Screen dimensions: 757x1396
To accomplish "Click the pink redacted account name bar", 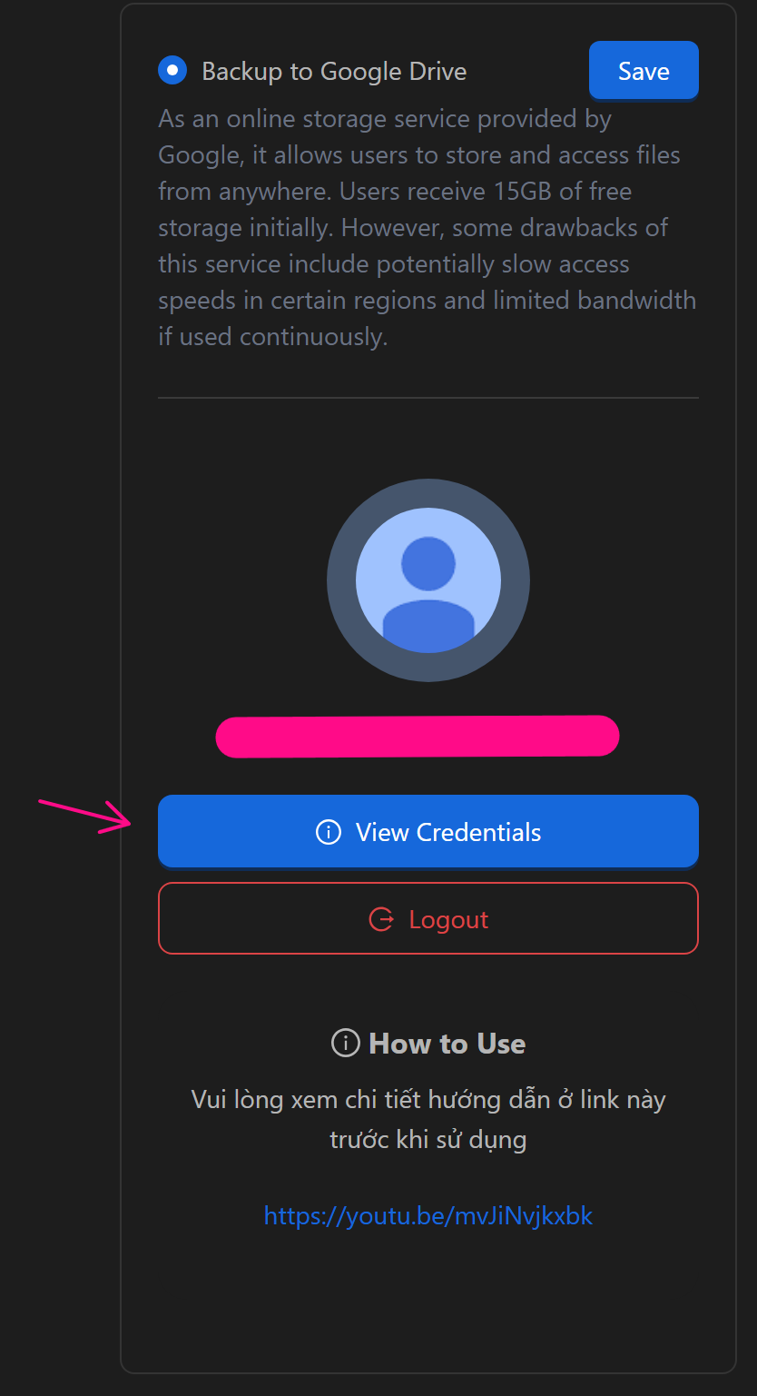I will pyautogui.click(x=417, y=736).
